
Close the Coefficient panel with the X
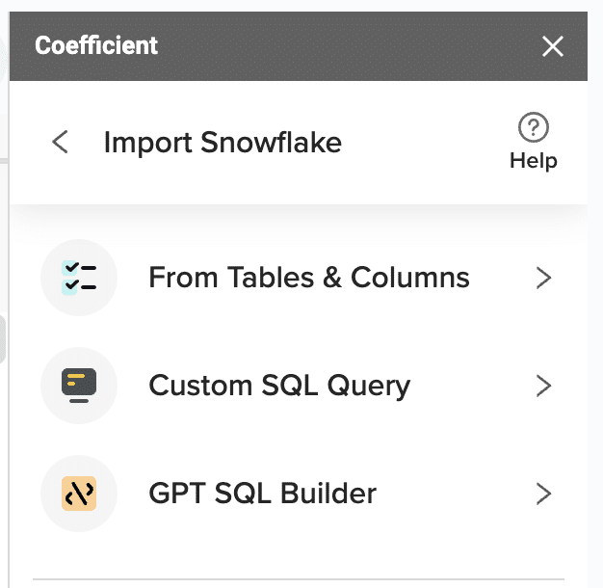point(553,46)
